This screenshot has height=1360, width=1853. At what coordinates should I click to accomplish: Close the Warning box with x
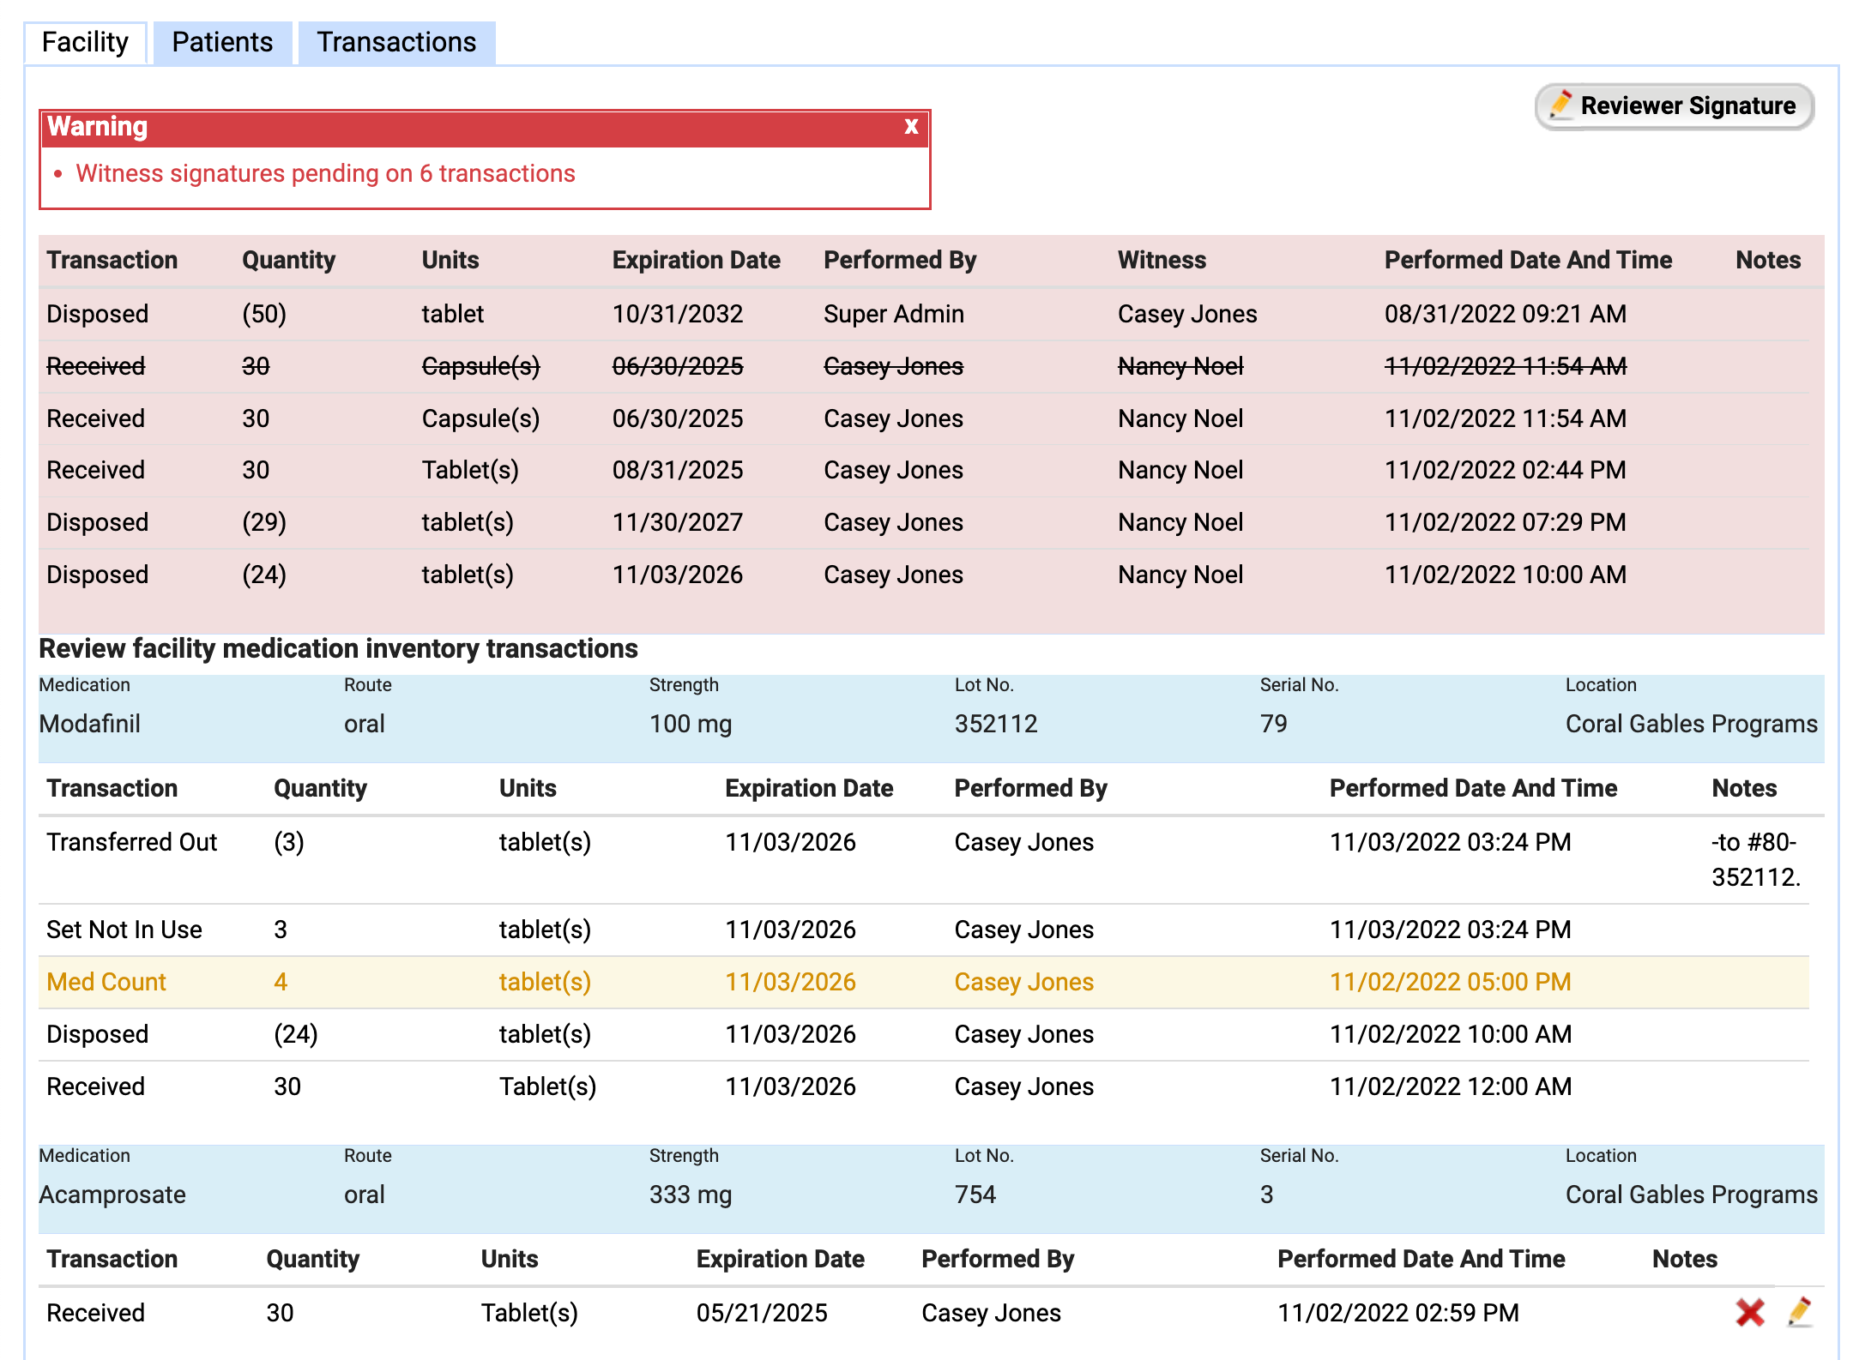click(911, 126)
